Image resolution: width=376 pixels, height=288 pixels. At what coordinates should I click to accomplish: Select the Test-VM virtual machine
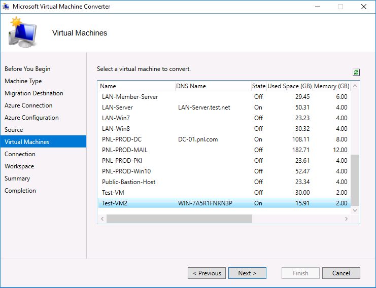coord(224,193)
